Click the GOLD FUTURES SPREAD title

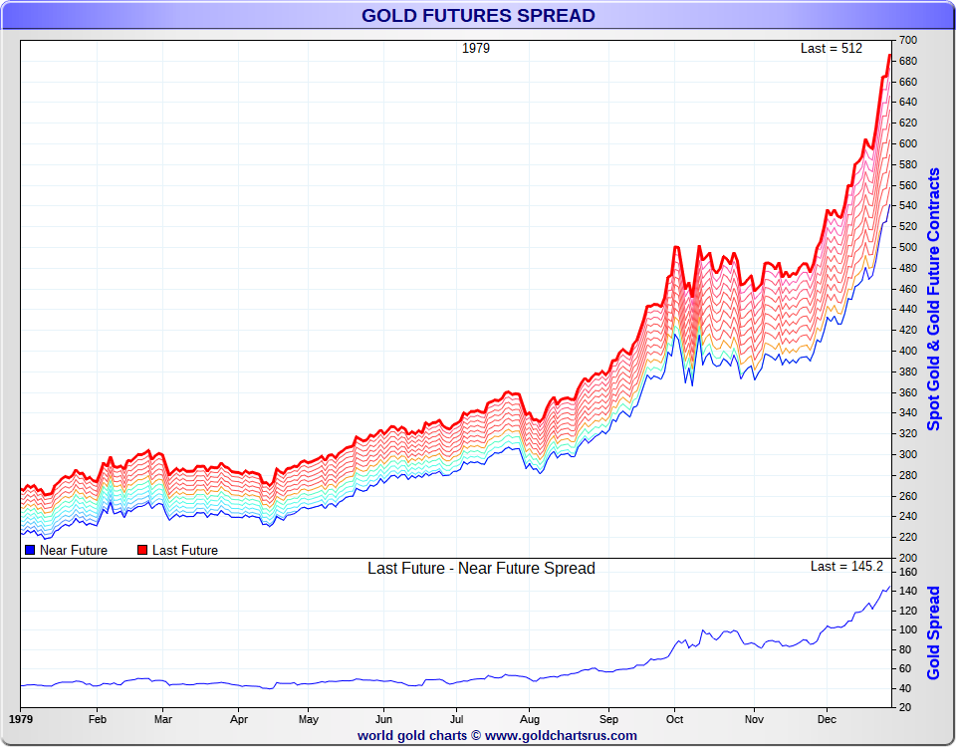pyautogui.click(x=478, y=15)
